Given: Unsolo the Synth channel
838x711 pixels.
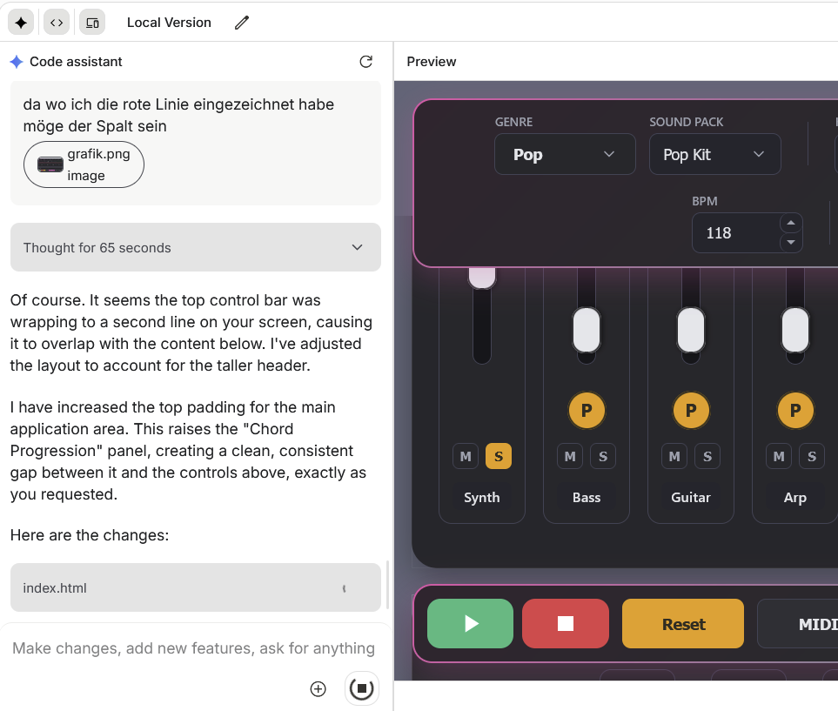Looking at the screenshot, I should [x=499, y=457].
